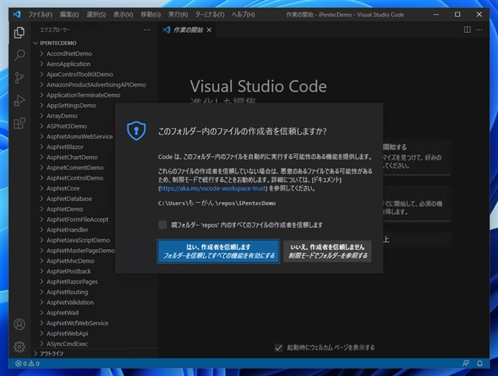Open notifications bell in status bar
The image size is (498, 376).
pos(480,364)
